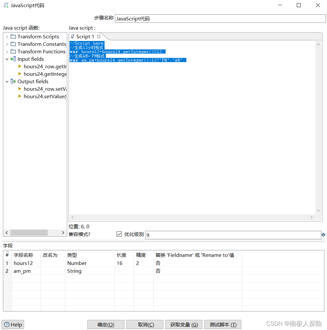Click arrow icon beside hours24_row.getIn input item
Image resolution: width=327 pixels, height=330 pixels.
[20, 67]
